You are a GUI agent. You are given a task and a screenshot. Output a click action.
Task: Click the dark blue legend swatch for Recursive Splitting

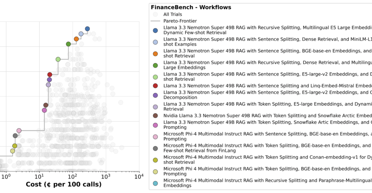(x=155, y=30)
